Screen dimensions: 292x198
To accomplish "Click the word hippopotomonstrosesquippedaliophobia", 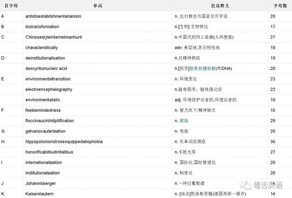I will pyautogui.click(x=64, y=141).
